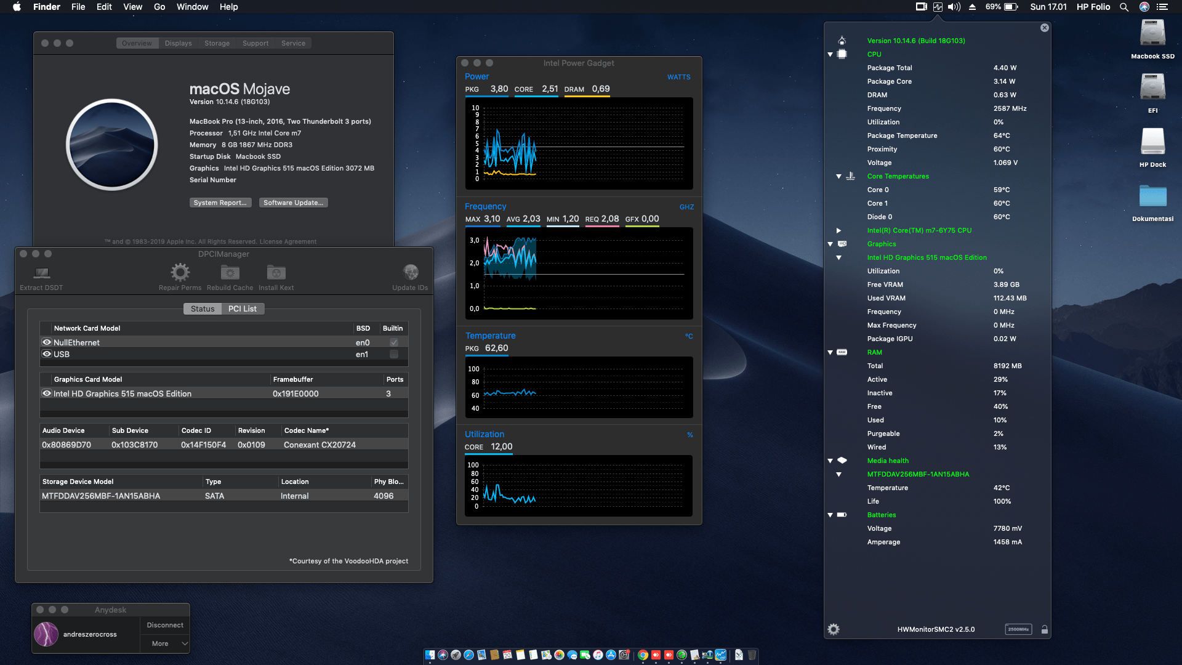
Task: Collapse the CPU section in HWMonitorSMC2
Action: [x=830, y=54]
